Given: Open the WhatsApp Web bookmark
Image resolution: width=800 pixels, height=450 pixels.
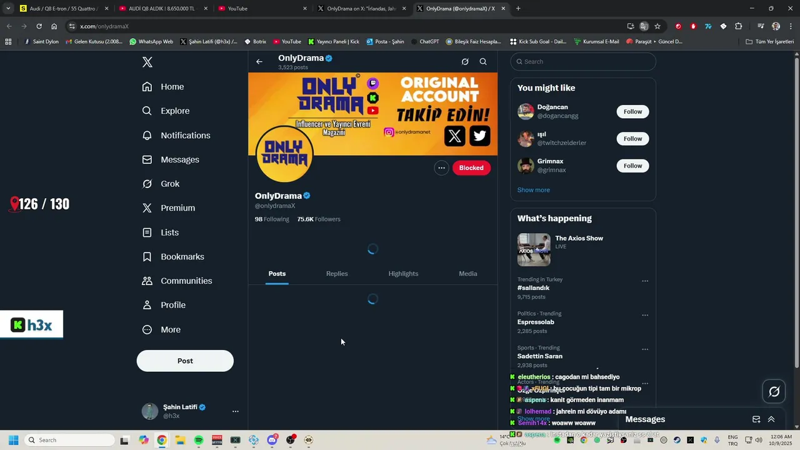Looking at the screenshot, I should pyautogui.click(x=151, y=42).
